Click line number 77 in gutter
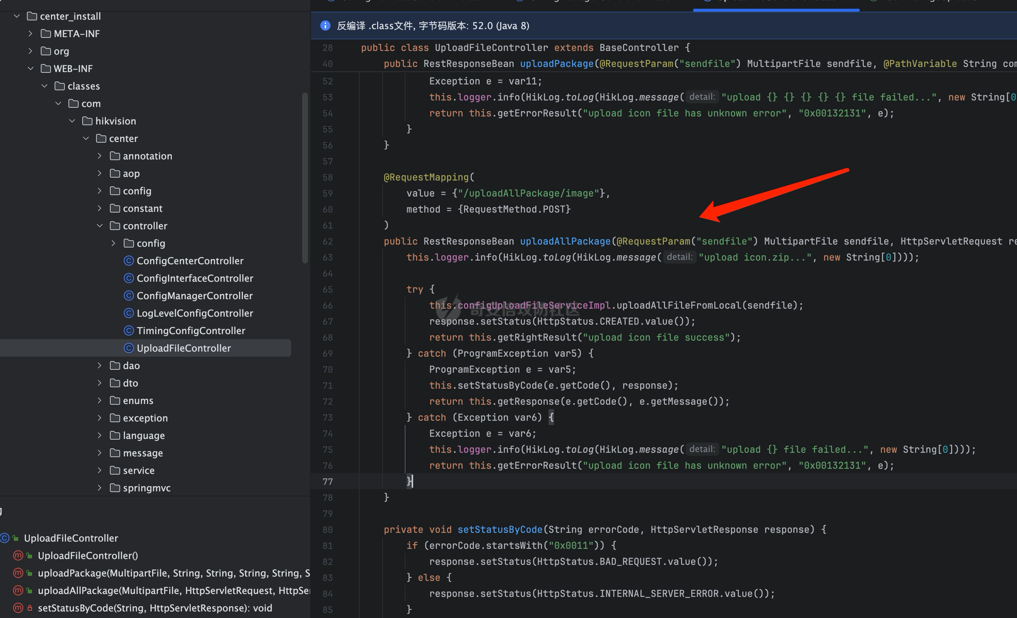This screenshot has height=618, width=1017. pos(328,482)
